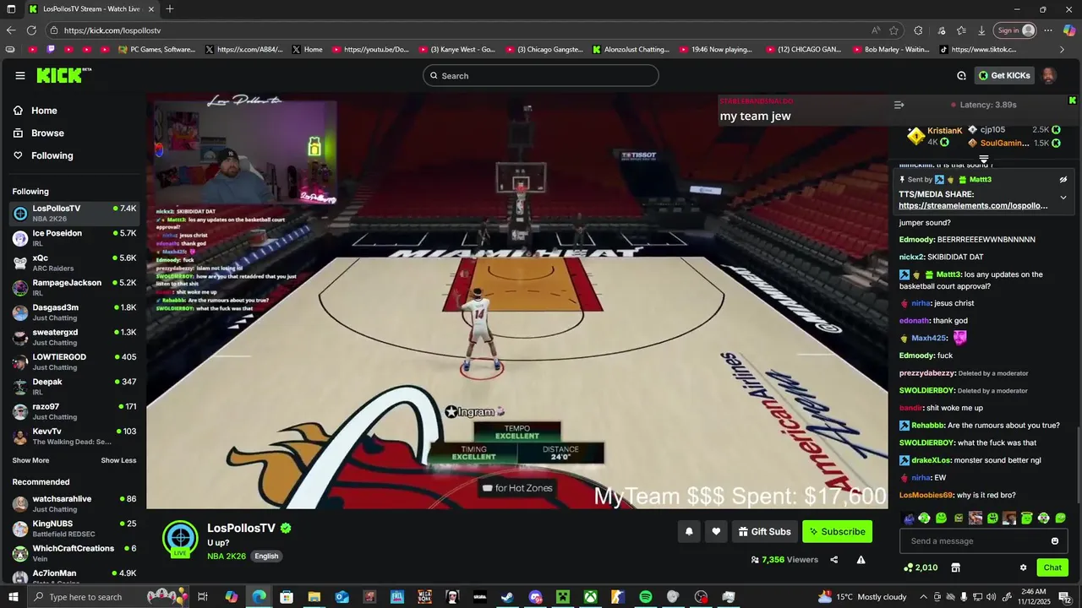Open the Windows Start menu
Image resolution: width=1082 pixels, height=608 pixels.
tap(14, 597)
